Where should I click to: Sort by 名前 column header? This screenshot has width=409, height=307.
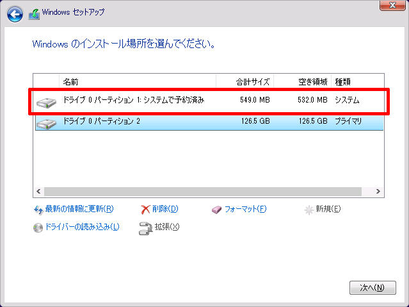coord(138,82)
